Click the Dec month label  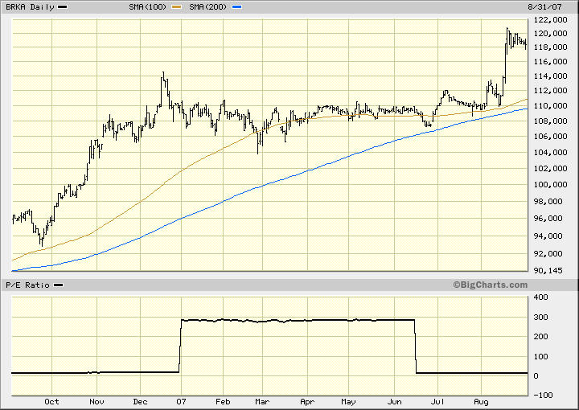[140, 401]
